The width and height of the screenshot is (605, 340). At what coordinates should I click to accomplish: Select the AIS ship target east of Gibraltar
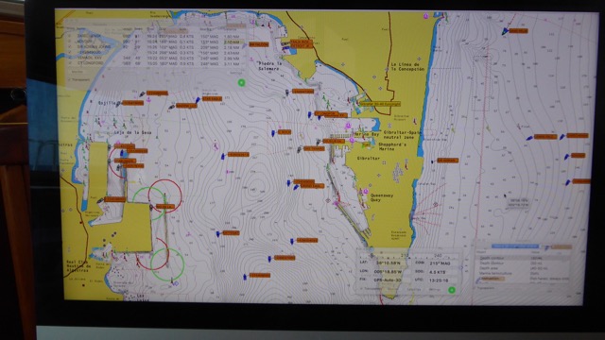[432, 161]
